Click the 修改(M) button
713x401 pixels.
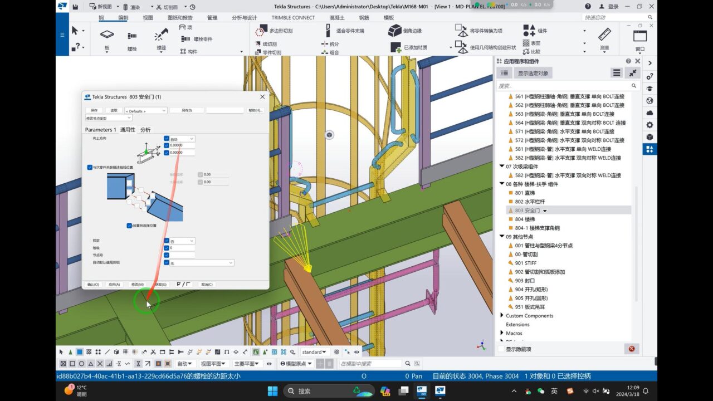coord(137,284)
